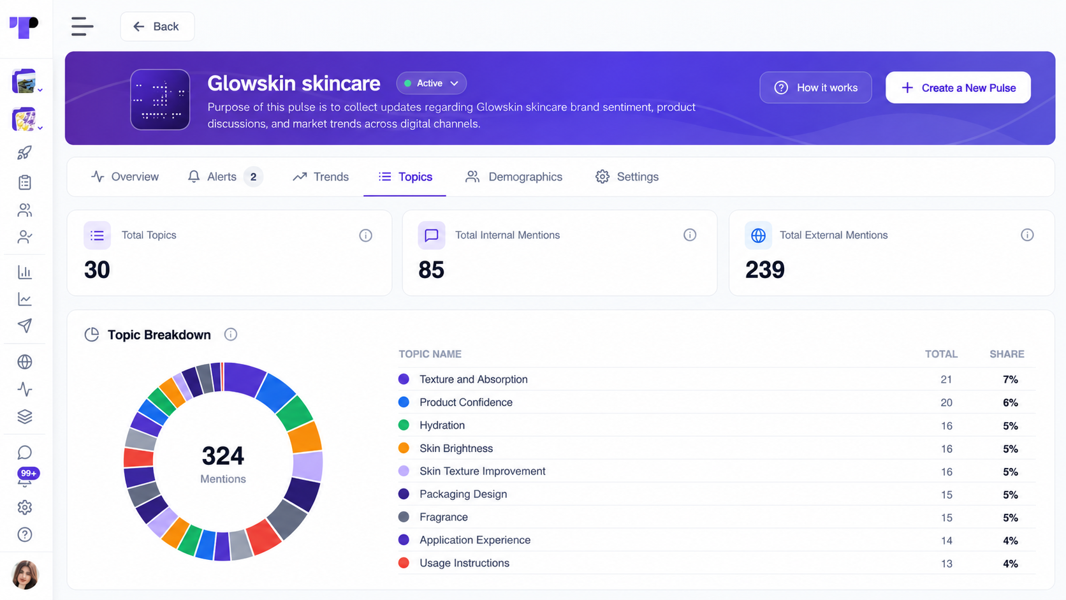The width and height of the screenshot is (1066, 600).
Task: Go to the Settings tab
Action: (627, 177)
